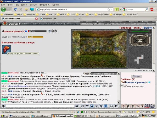Screen dimensions: 157x118
Task: Open the smiley emoticons icon
Action: pyautogui.click(x=111, y=106)
